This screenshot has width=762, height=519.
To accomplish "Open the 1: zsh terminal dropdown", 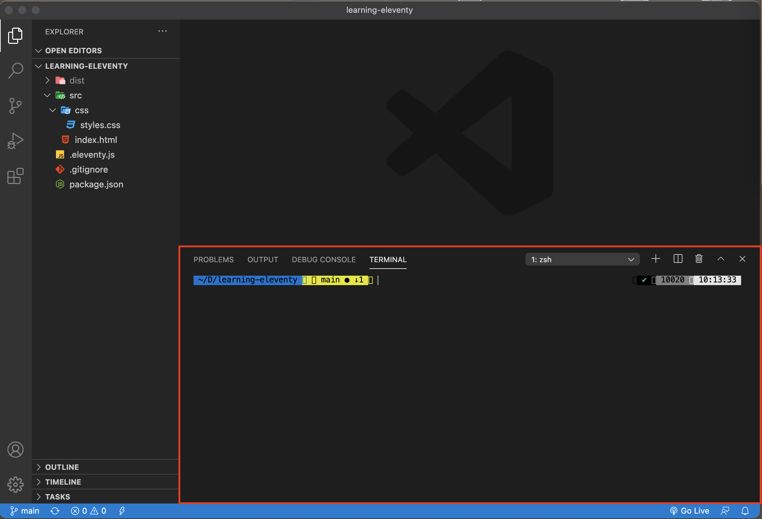I will point(582,259).
